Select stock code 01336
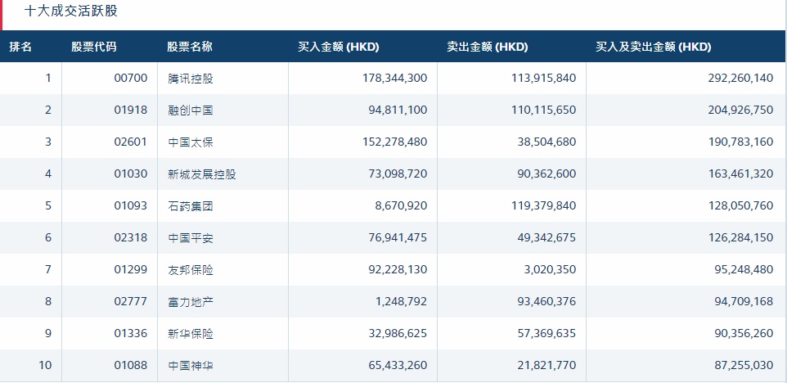The height and width of the screenshot is (383, 787). pos(131,333)
